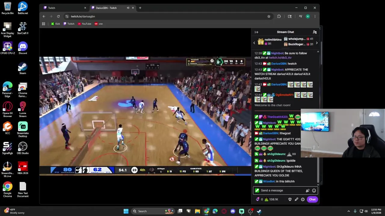Screen dimensions: 385x216
Task: Select the CPUID CPU-Z desktop icon
Action: 8,48
